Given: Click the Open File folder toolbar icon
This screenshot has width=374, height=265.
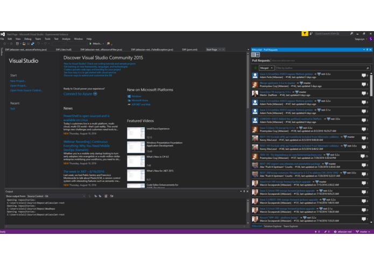Looking at the screenshot, I should (x=24, y=44).
